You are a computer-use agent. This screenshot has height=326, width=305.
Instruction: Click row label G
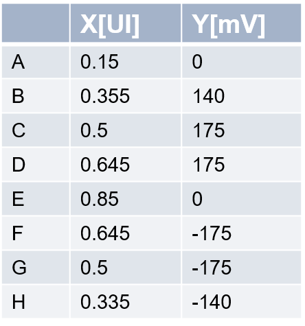[19, 268]
